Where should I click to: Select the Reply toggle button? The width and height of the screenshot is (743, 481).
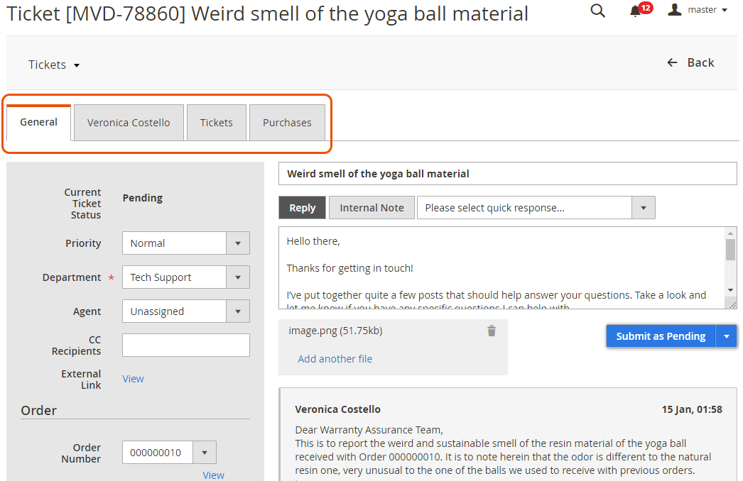303,208
